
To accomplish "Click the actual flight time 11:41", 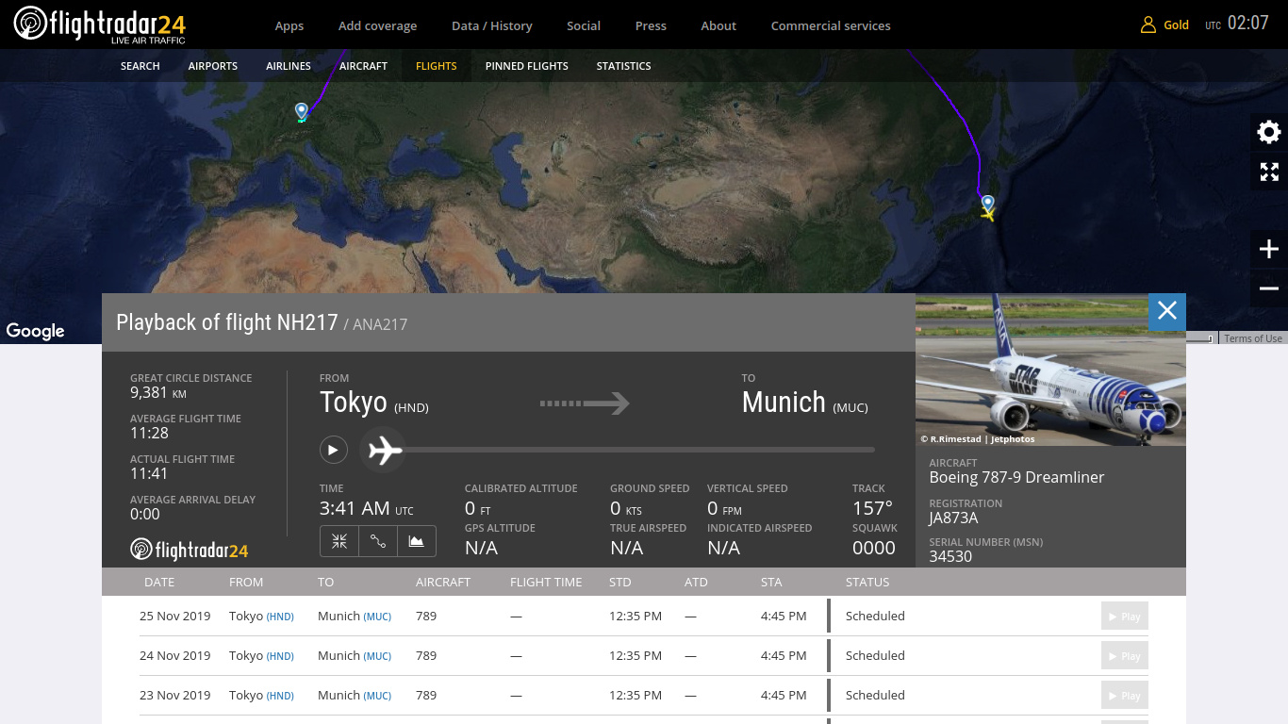I will point(149,473).
